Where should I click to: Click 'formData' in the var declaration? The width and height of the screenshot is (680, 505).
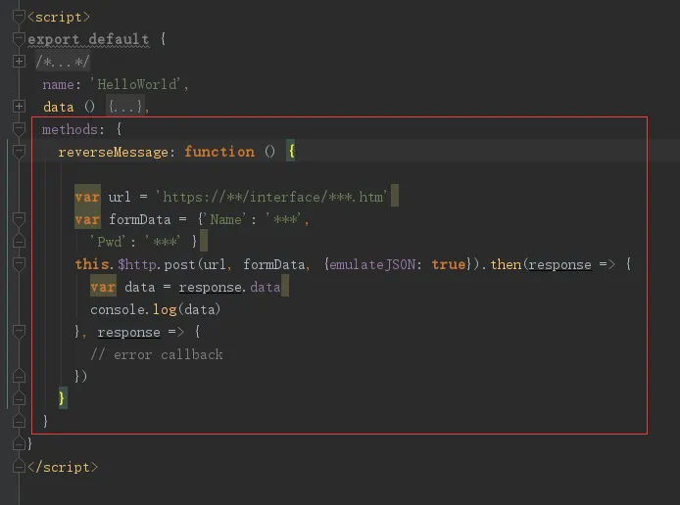[140, 219]
